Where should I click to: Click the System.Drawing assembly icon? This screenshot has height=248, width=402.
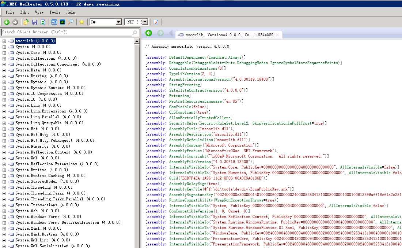coord(11,76)
